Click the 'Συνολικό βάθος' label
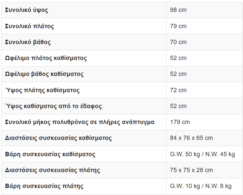Image resolution: width=243 pixels, height=195 pixels. pyautogui.click(x=28, y=42)
